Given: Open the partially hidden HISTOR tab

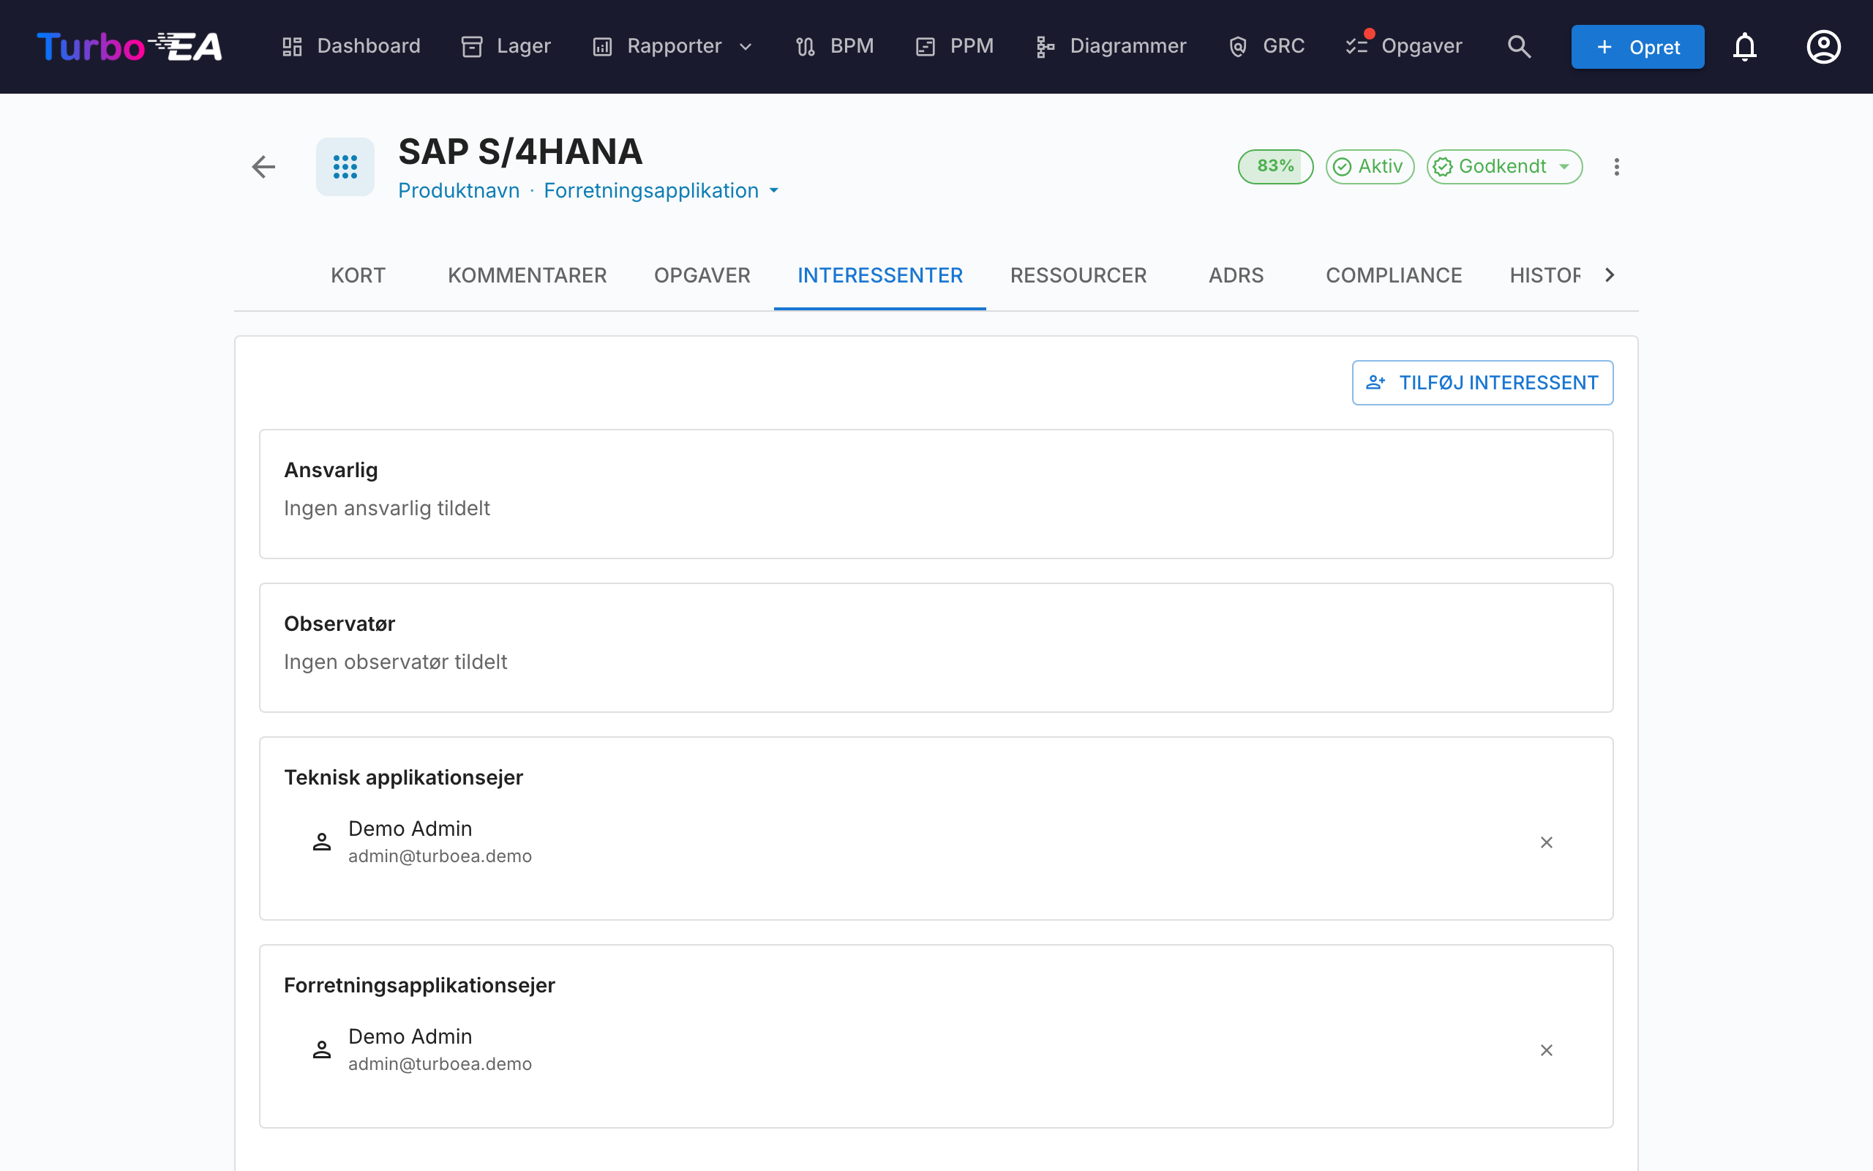Looking at the screenshot, I should coord(1544,275).
